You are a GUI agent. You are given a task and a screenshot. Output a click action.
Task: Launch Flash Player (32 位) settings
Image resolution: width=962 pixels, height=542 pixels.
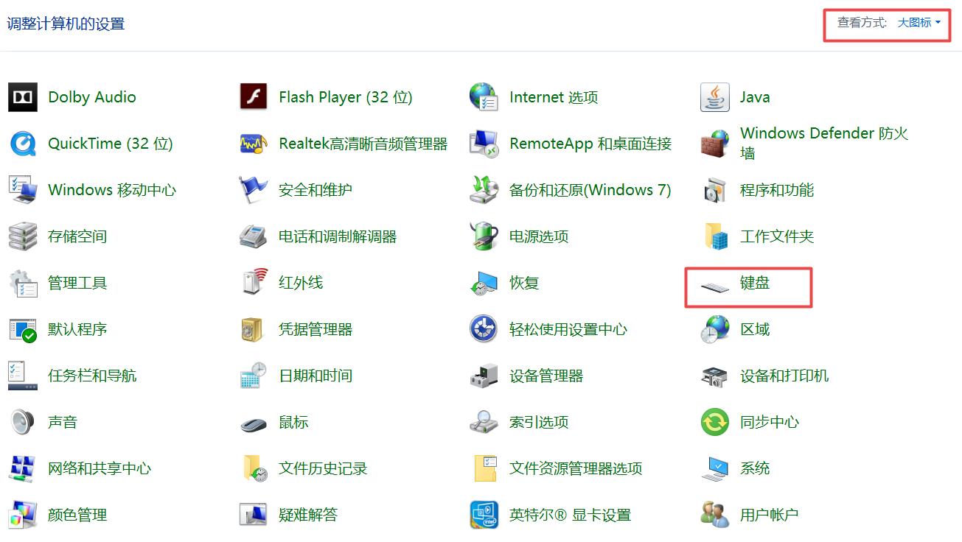point(344,96)
